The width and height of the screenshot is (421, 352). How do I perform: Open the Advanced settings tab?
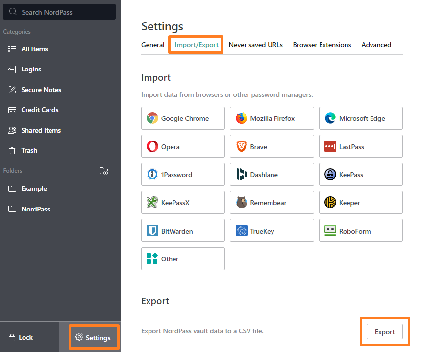pyautogui.click(x=376, y=45)
